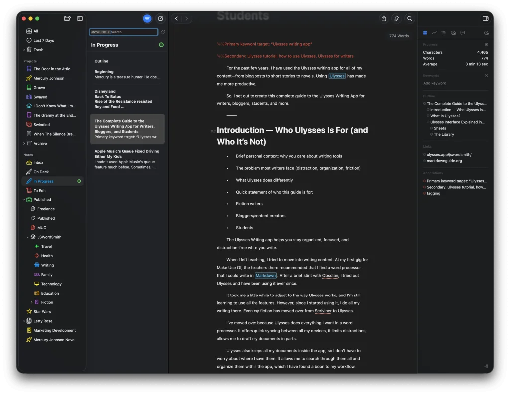The image size is (510, 395).
Task: Toggle the attachments panel at top right
Action: tap(485, 18)
